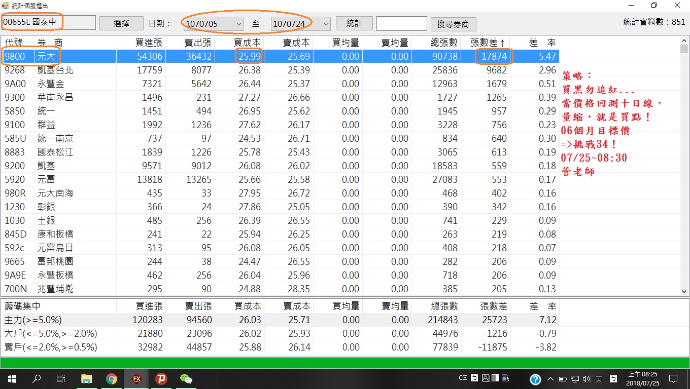
Task: Click the 17874 張數差 cell
Action: [x=486, y=56]
